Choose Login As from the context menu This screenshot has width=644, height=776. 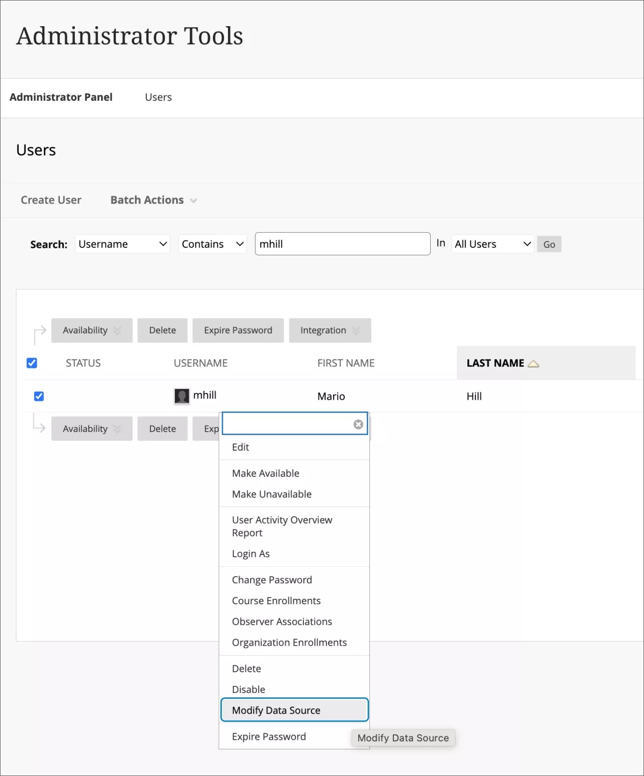tap(251, 553)
